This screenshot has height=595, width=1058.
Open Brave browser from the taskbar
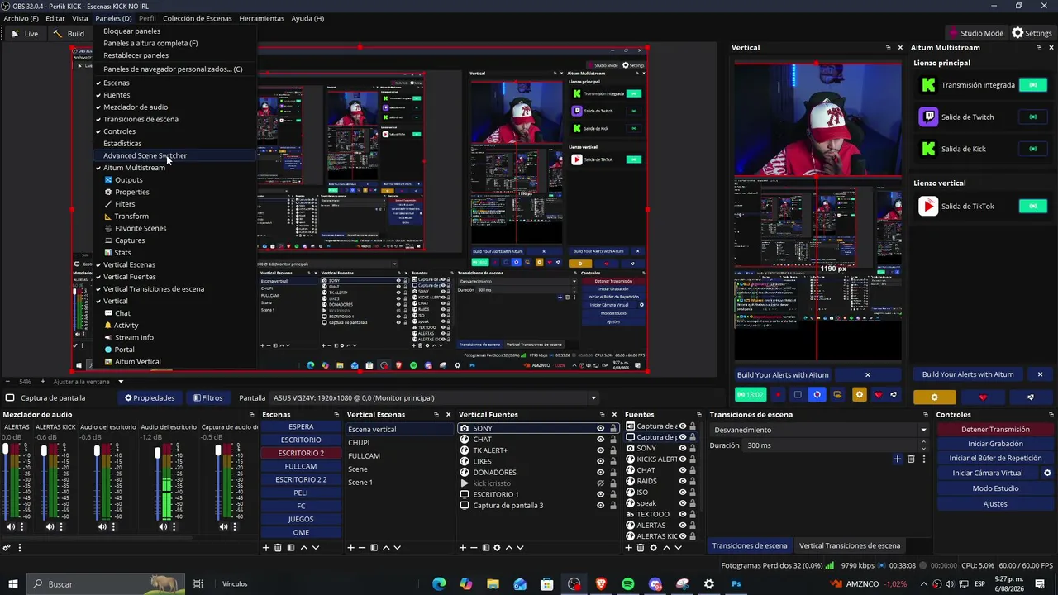click(x=601, y=584)
